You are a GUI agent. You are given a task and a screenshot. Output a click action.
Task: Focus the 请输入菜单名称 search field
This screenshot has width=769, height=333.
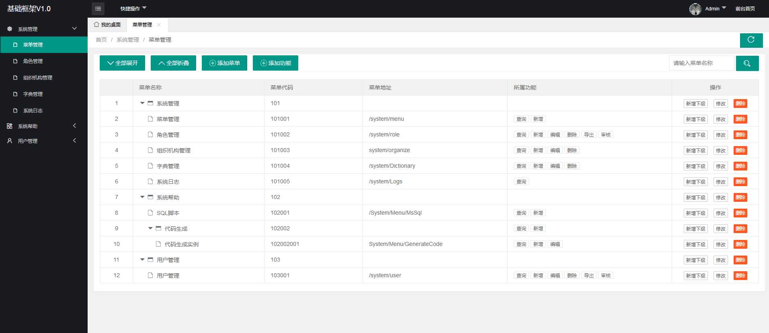point(701,63)
